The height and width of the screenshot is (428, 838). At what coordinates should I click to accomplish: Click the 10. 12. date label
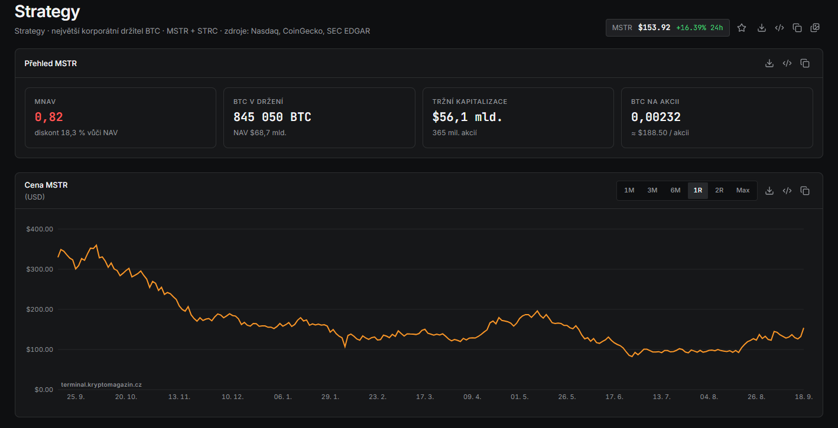[233, 397]
